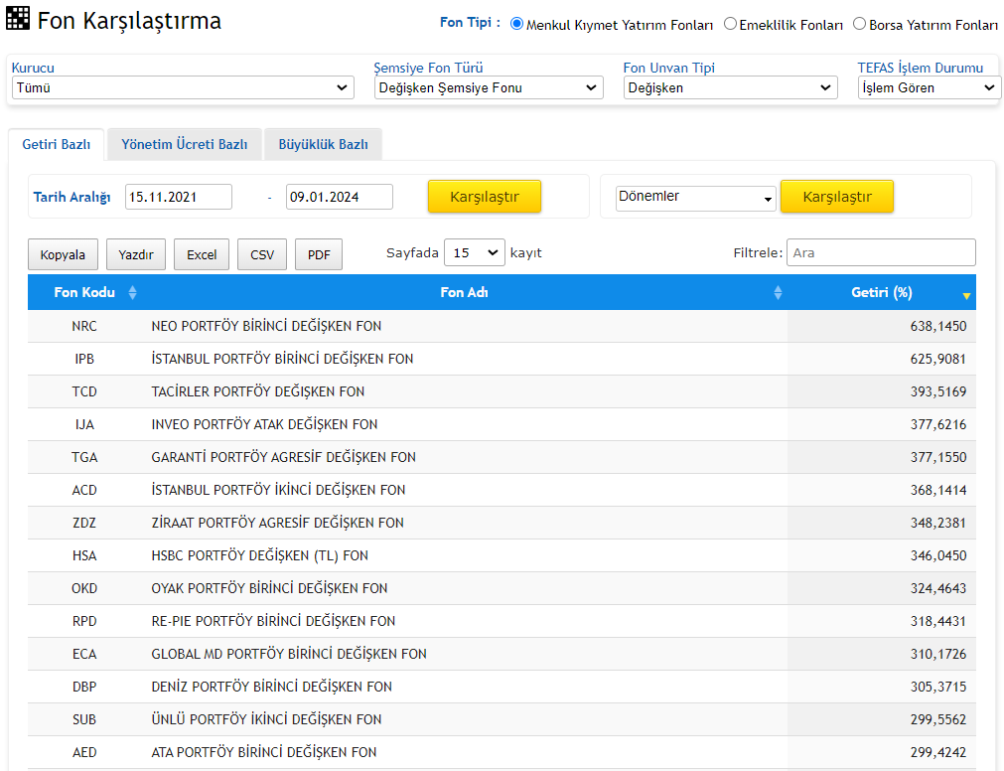Click the PDF export button
This screenshot has height=771, width=1004.
(x=319, y=255)
